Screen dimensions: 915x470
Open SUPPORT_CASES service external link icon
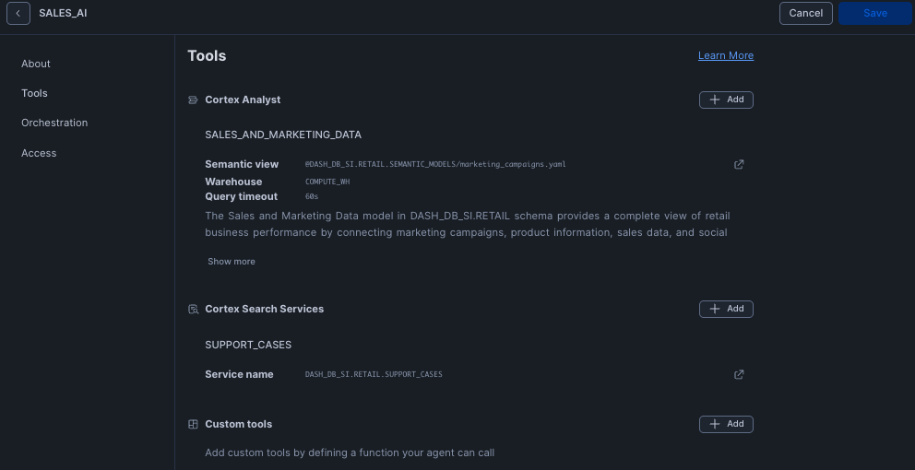point(739,374)
